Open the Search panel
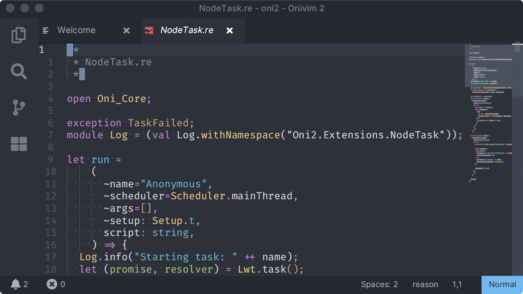 (19, 72)
